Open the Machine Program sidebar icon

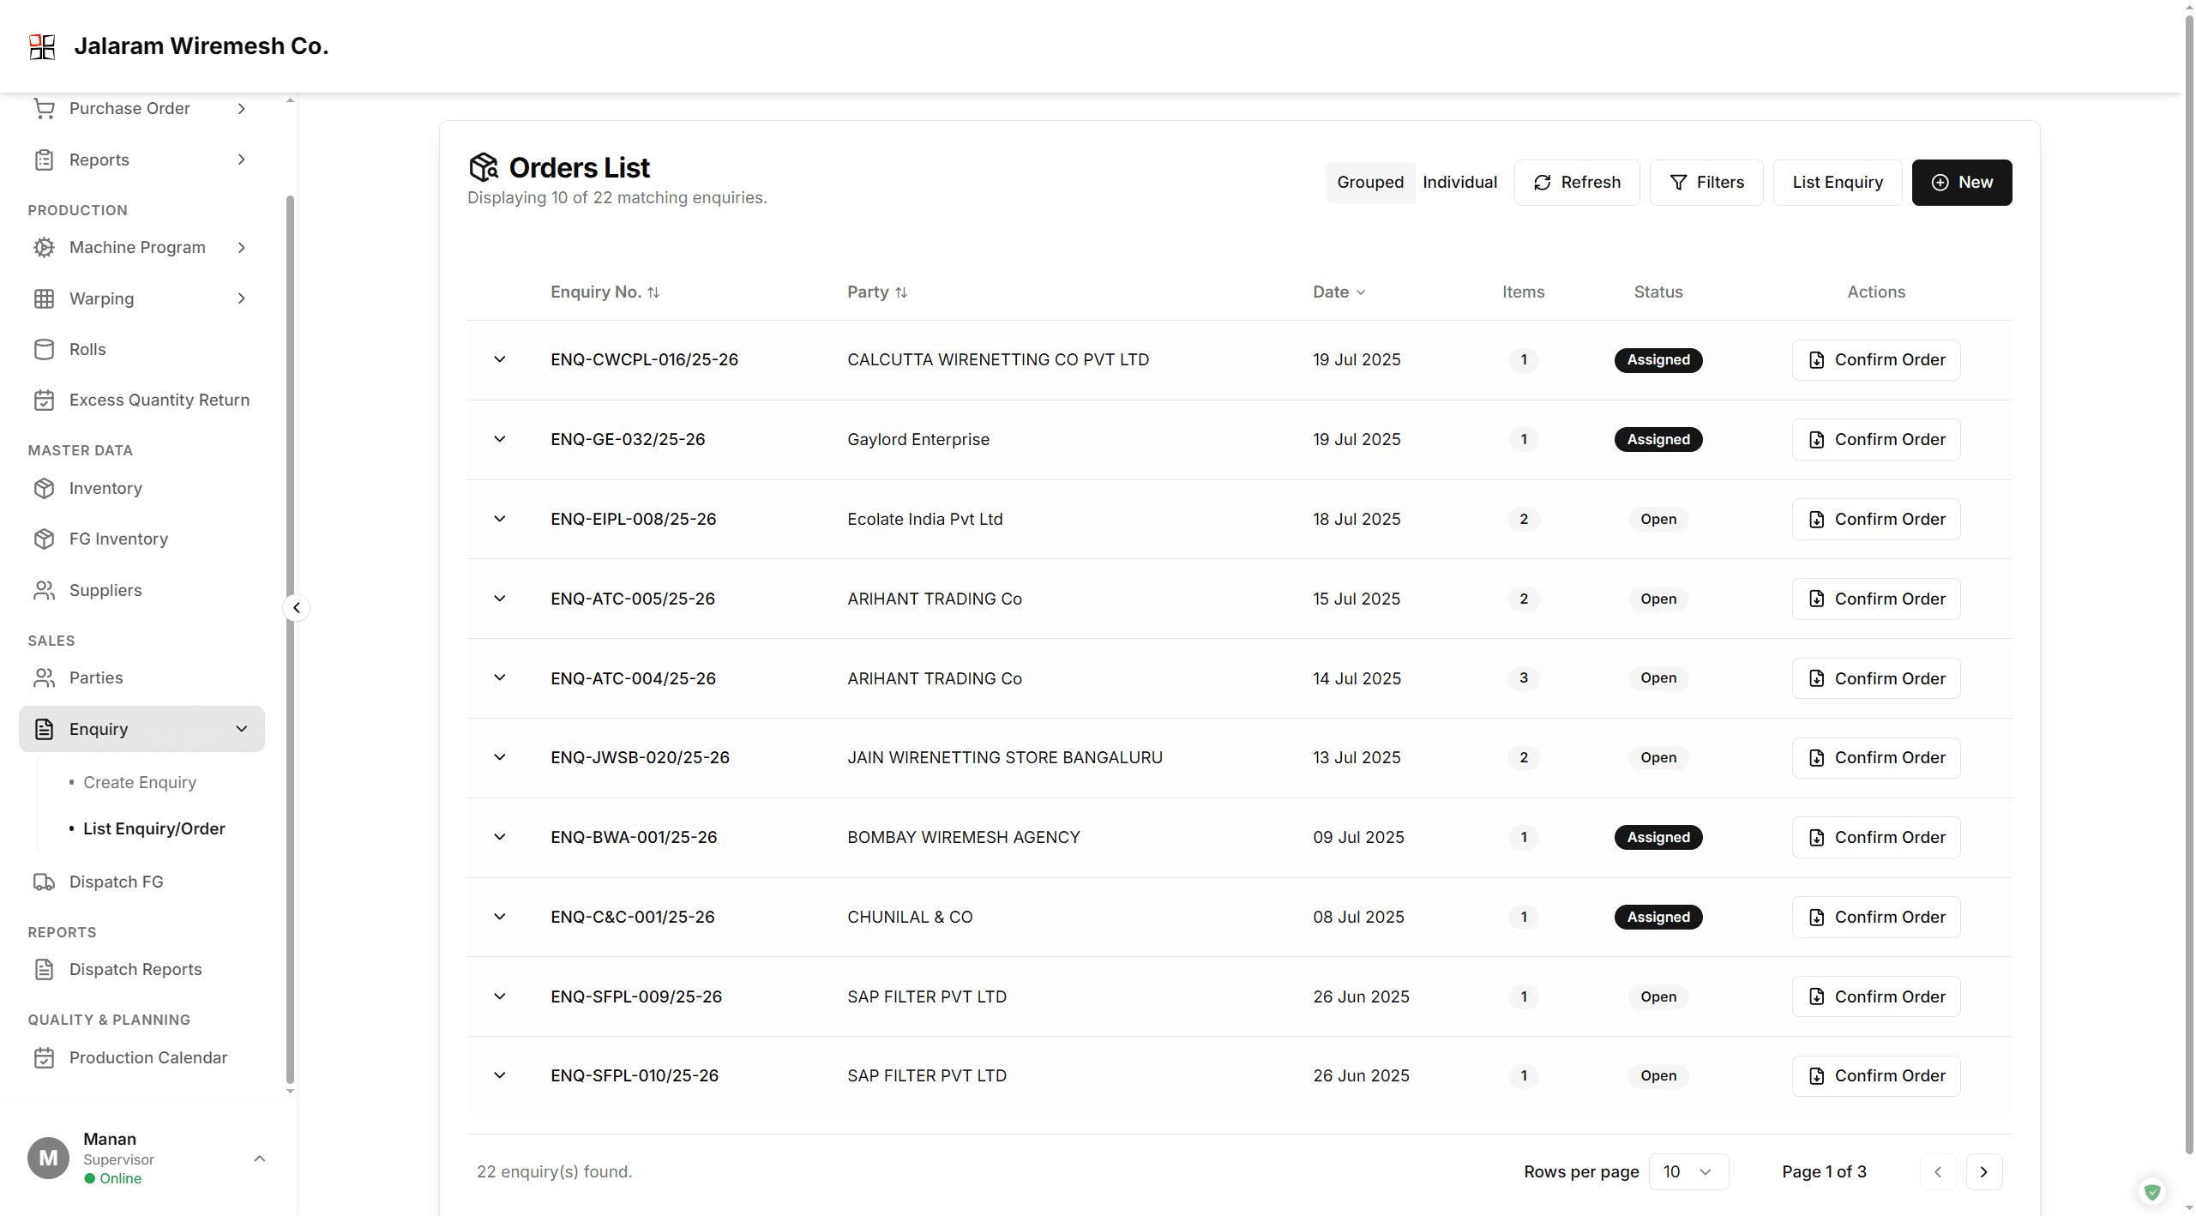[45, 247]
